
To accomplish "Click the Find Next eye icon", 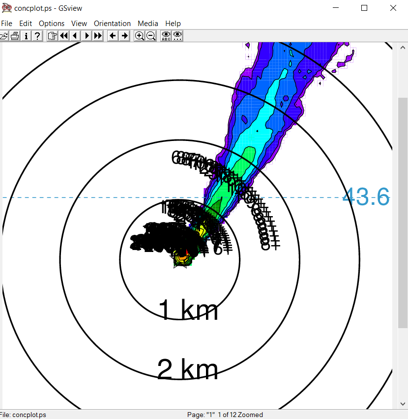I will click(177, 36).
